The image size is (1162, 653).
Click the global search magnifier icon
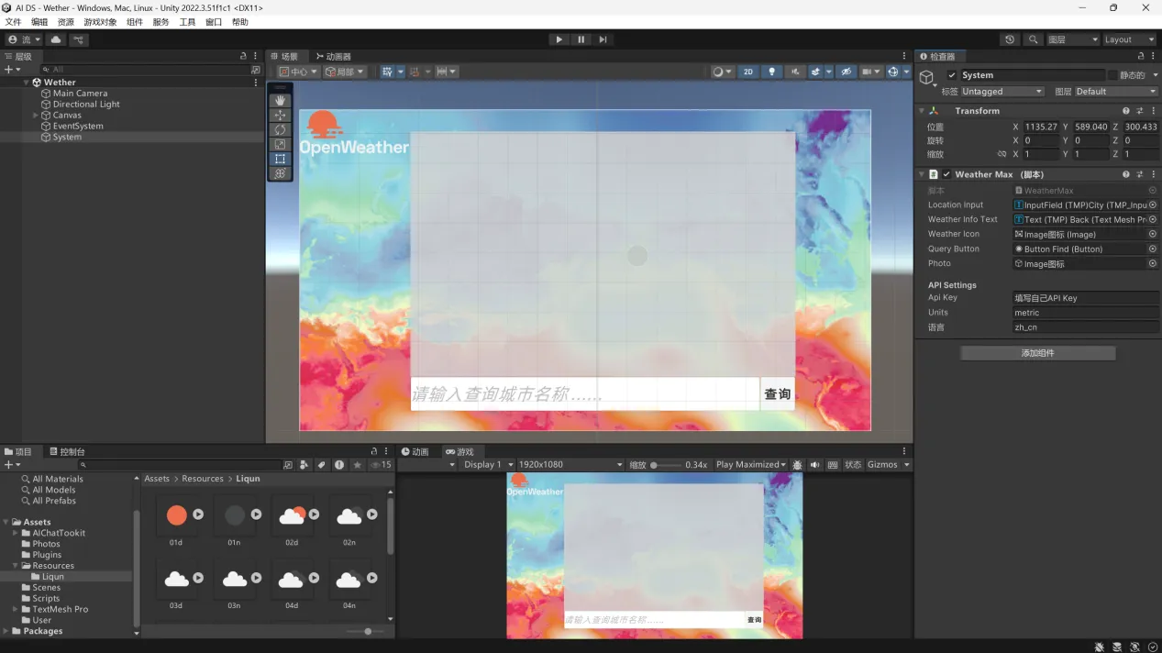(1034, 39)
